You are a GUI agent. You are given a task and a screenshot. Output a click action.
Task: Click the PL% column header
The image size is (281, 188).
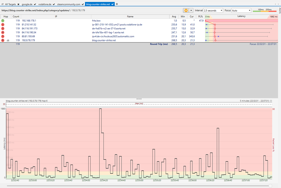(x=200, y=16)
